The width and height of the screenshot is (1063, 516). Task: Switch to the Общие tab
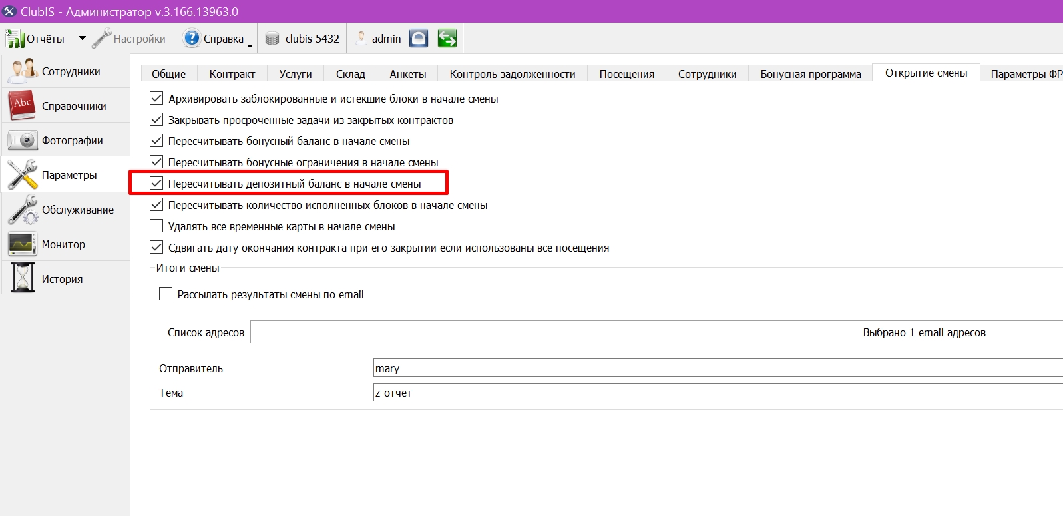tap(168, 74)
